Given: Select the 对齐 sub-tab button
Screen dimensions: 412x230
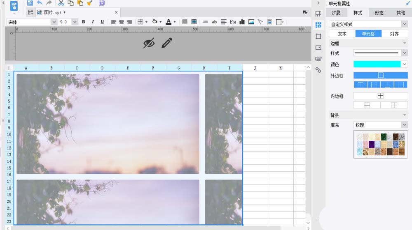Looking at the screenshot, I should (x=394, y=34).
